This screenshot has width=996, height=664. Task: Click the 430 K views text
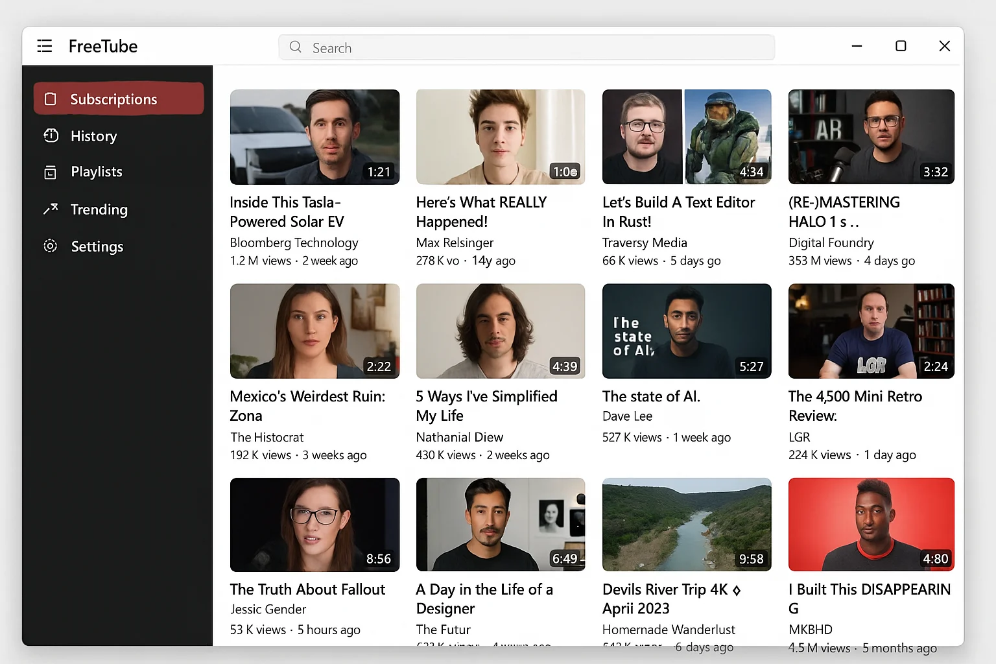coord(446,455)
